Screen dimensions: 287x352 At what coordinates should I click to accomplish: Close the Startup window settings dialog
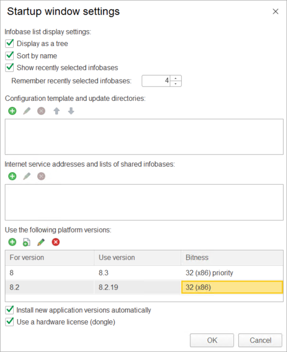pos(275,12)
